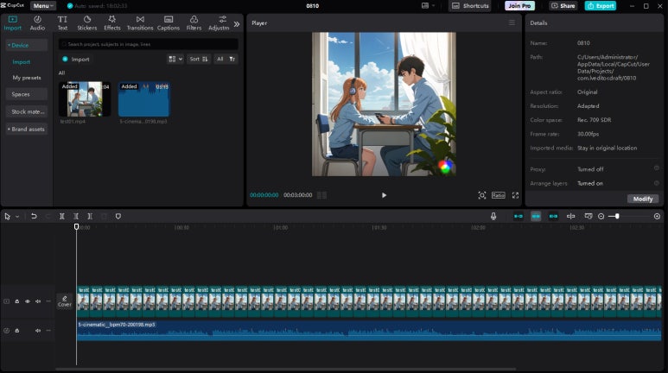Select the 5-cinematic_bpm70 audio clip
Screen dimensions: 668x373
369,331
